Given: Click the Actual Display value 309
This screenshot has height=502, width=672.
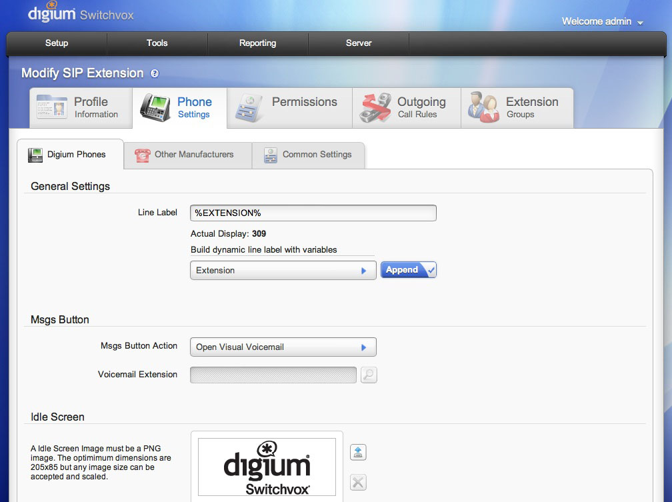Looking at the screenshot, I should click(259, 233).
